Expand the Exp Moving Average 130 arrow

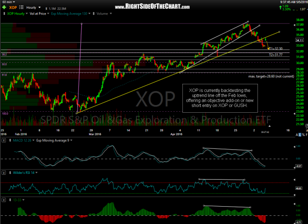90,14
